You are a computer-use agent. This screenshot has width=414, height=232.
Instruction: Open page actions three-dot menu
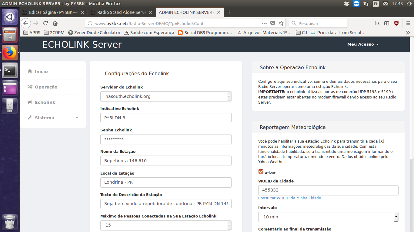pyautogui.click(x=264, y=23)
